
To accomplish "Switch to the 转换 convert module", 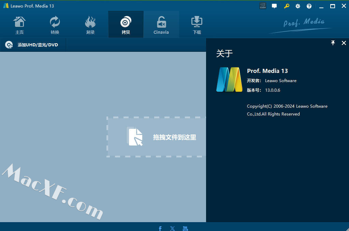I will [x=55, y=25].
